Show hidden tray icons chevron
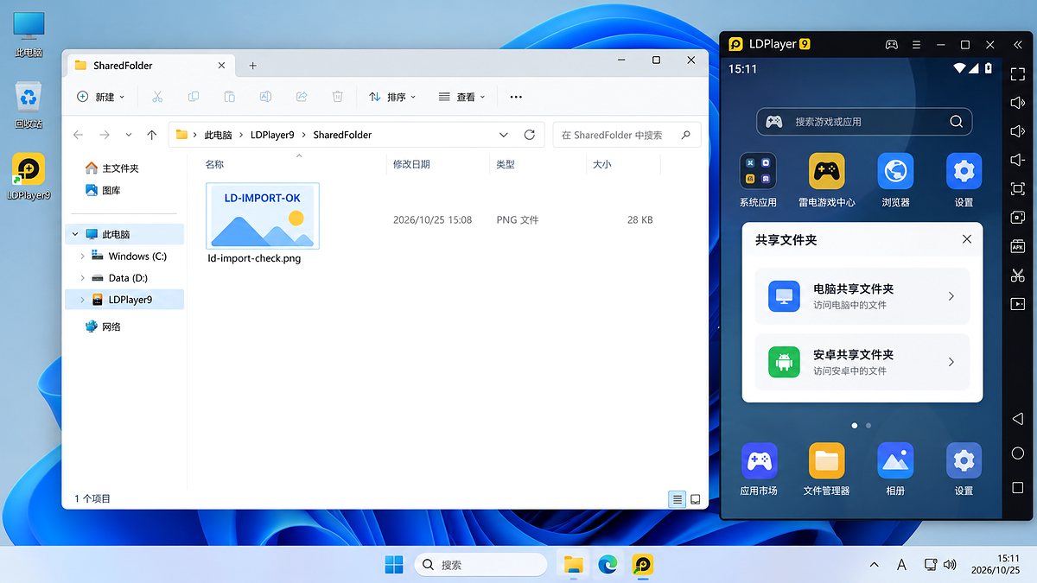 coord(874,565)
